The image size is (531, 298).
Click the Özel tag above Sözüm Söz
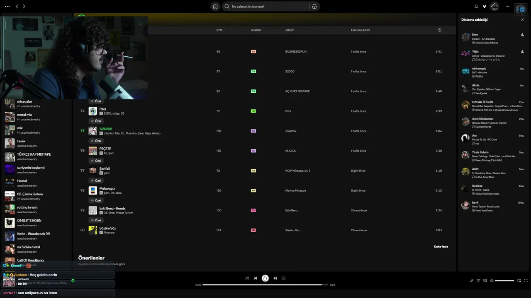click(96, 220)
